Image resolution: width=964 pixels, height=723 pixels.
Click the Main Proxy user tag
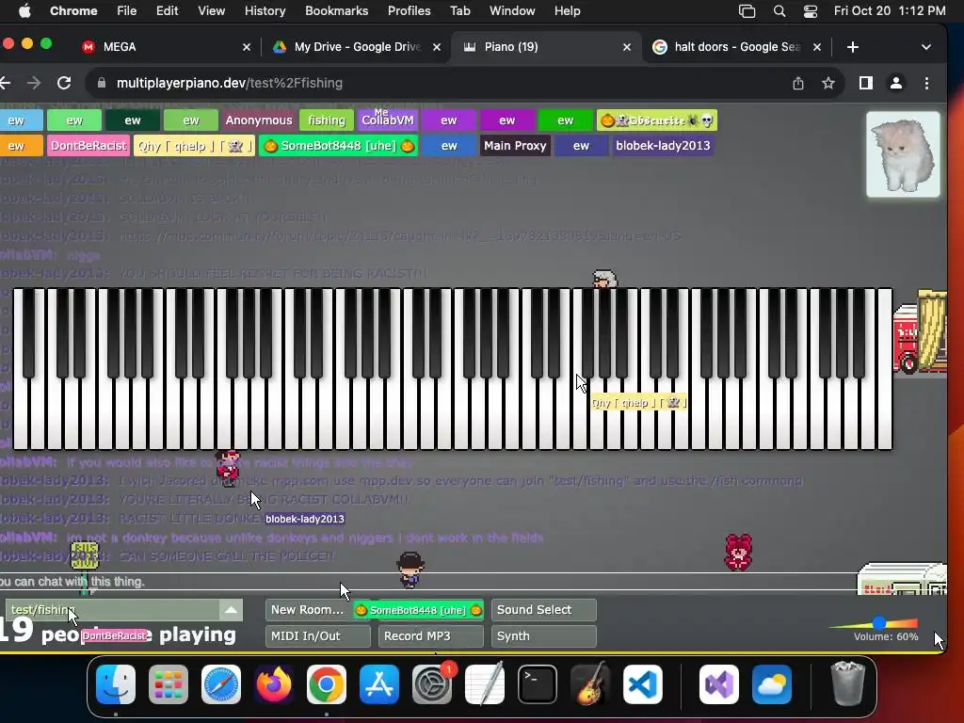[515, 146]
